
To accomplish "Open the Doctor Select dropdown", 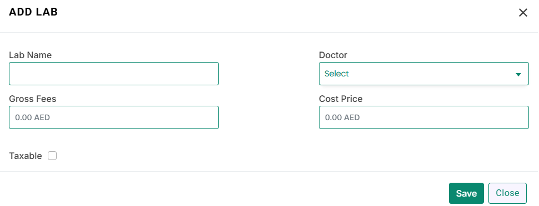I will pos(424,74).
